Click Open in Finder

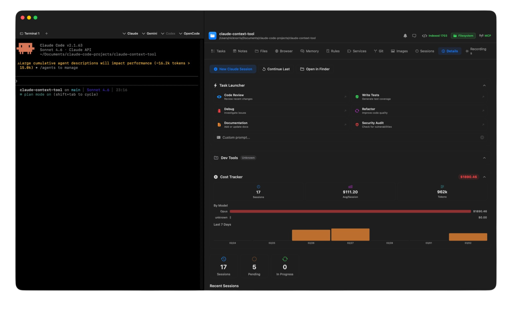coord(314,69)
